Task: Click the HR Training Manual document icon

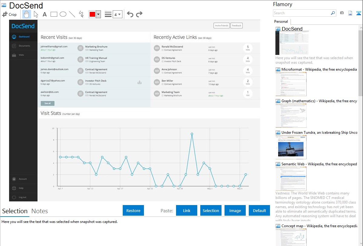Action: pyautogui.click(x=80, y=59)
